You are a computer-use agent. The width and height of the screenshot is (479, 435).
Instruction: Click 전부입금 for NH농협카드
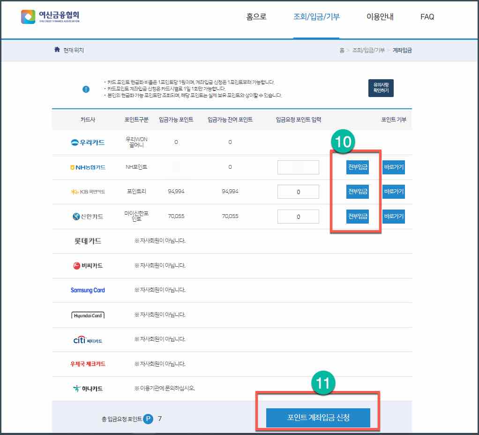pyautogui.click(x=358, y=167)
